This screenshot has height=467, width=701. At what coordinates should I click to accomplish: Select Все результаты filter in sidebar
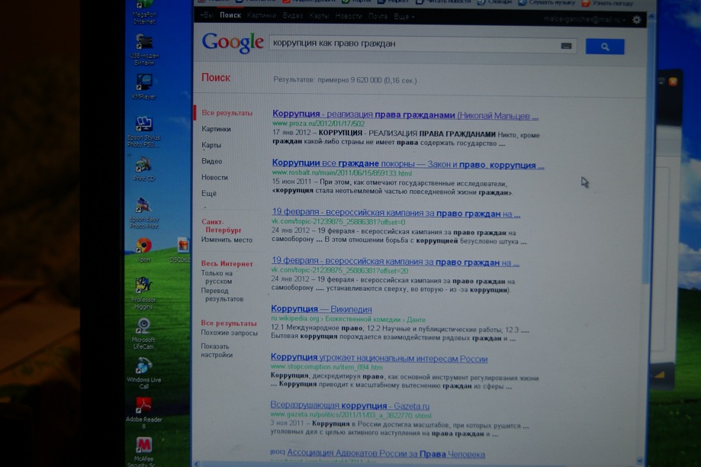227,113
